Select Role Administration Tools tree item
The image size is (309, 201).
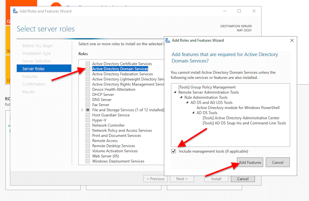coord(206,97)
